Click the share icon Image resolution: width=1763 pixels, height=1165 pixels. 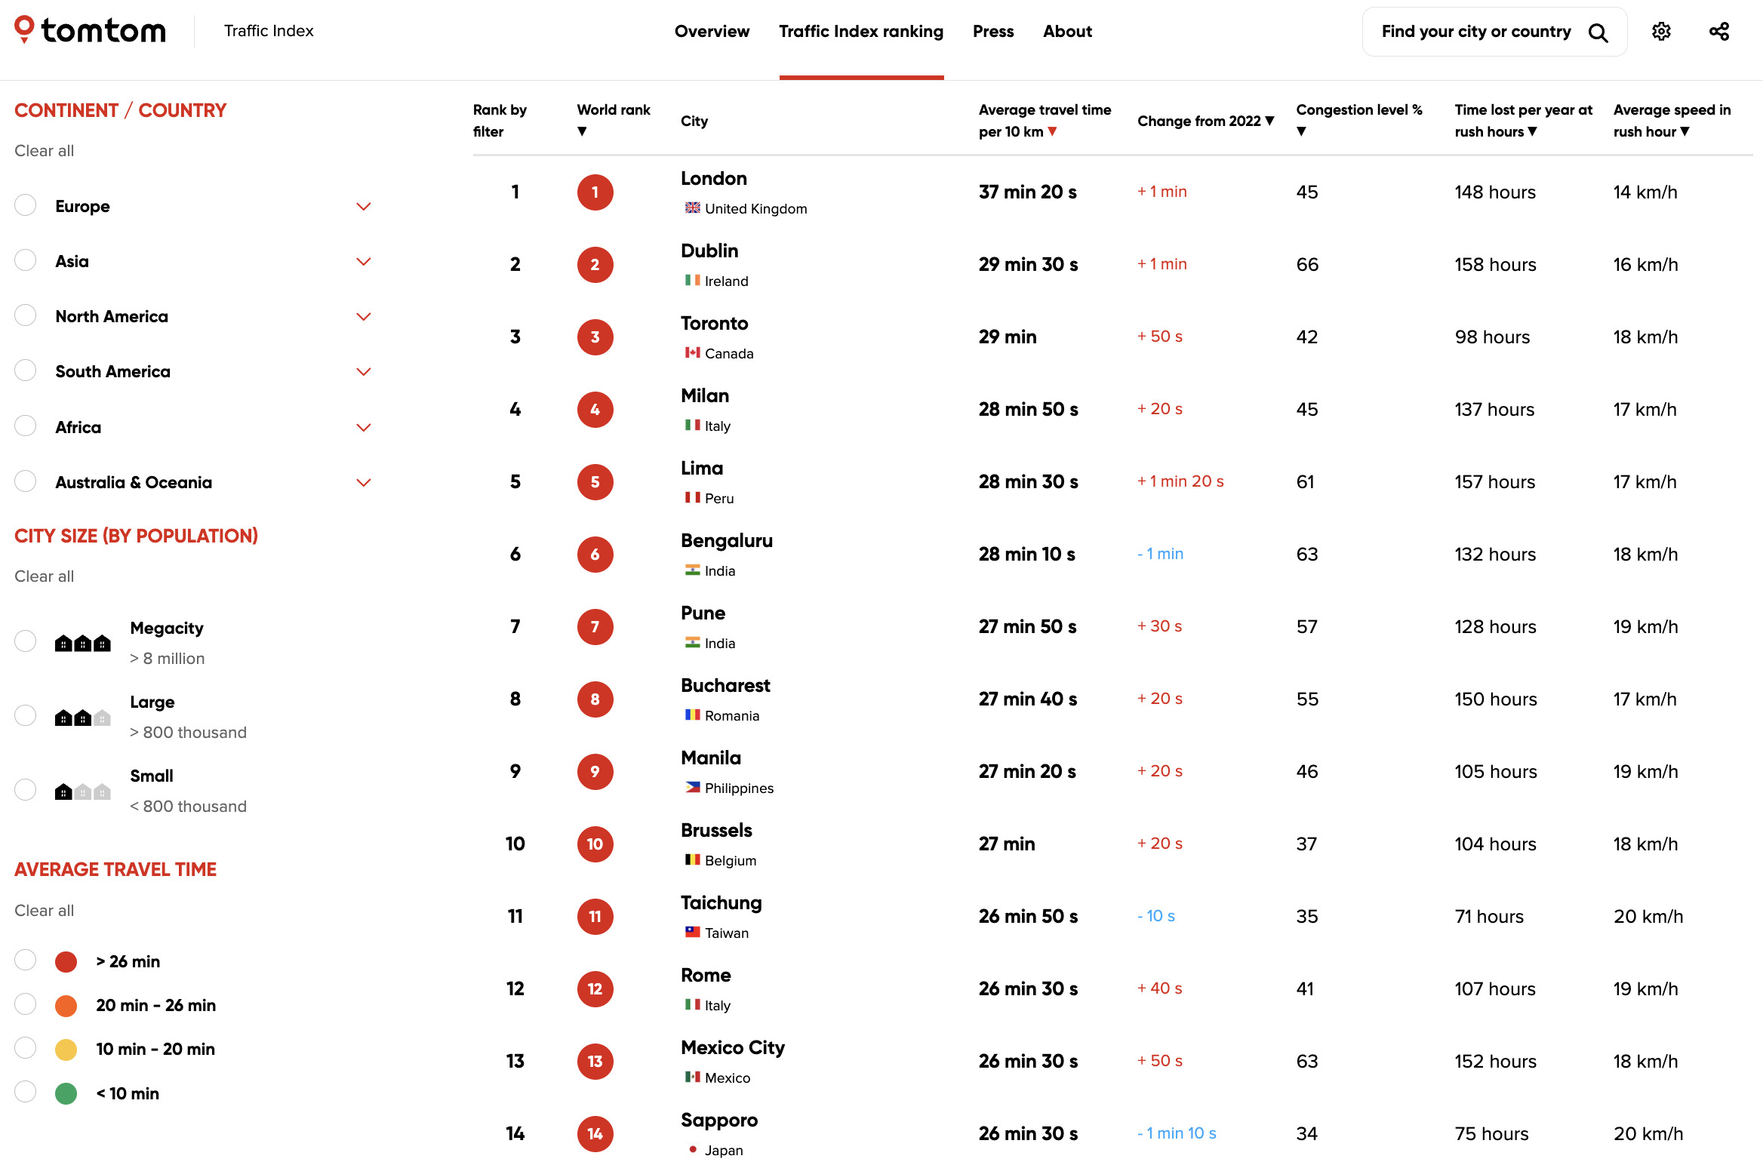tap(1719, 32)
